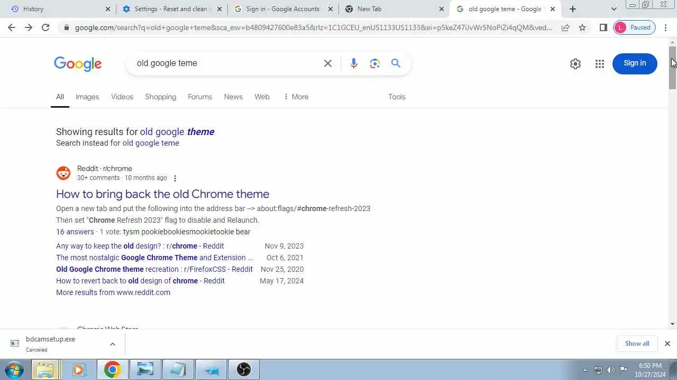This screenshot has width=677, height=380.
Task: Open the Paused profile chip
Action: [634, 27]
